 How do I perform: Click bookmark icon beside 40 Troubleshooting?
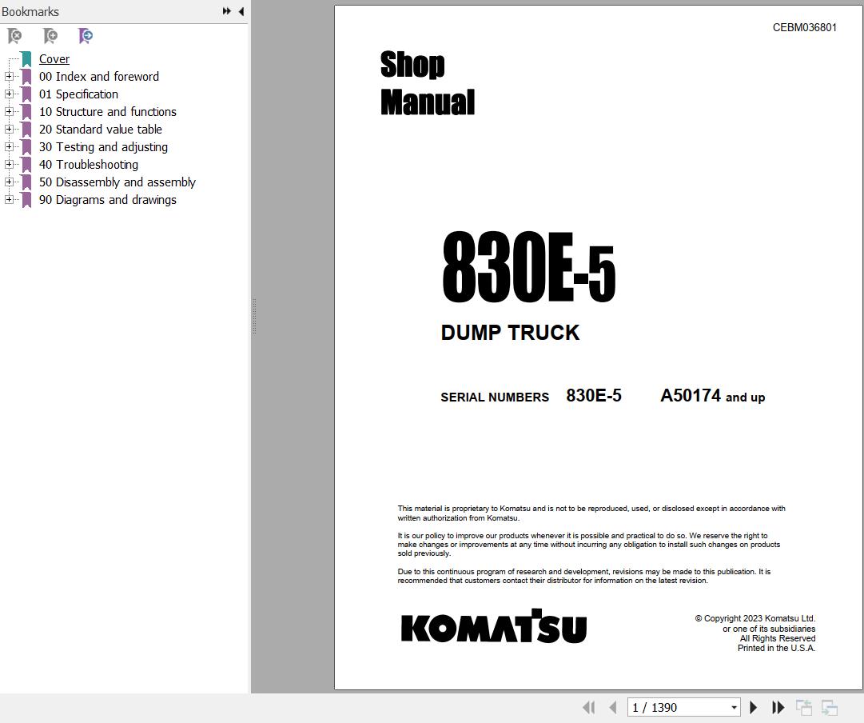coord(26,165)
